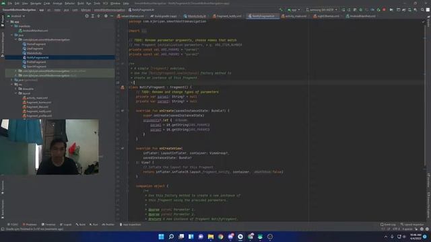Open the TODO tool window
431x242 pixels.
pyautogui.click(x=13, y=225)
